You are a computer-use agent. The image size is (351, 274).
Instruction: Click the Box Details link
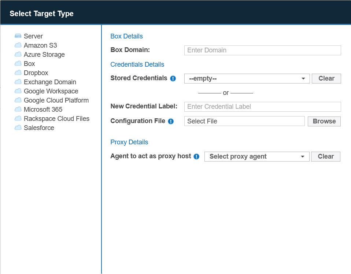coord(126,36)
